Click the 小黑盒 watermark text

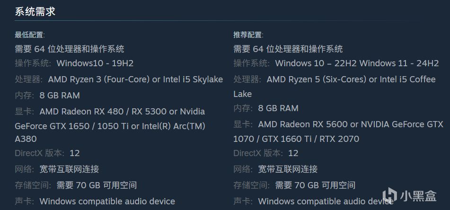point(419,196)
